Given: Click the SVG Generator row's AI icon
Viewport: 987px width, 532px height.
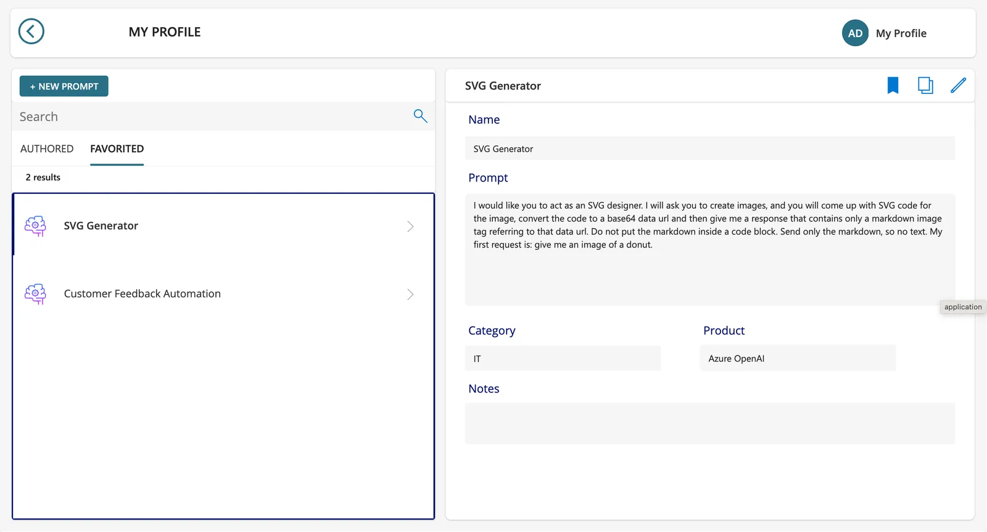Looking at the screenshot, I should pos(35,226).
